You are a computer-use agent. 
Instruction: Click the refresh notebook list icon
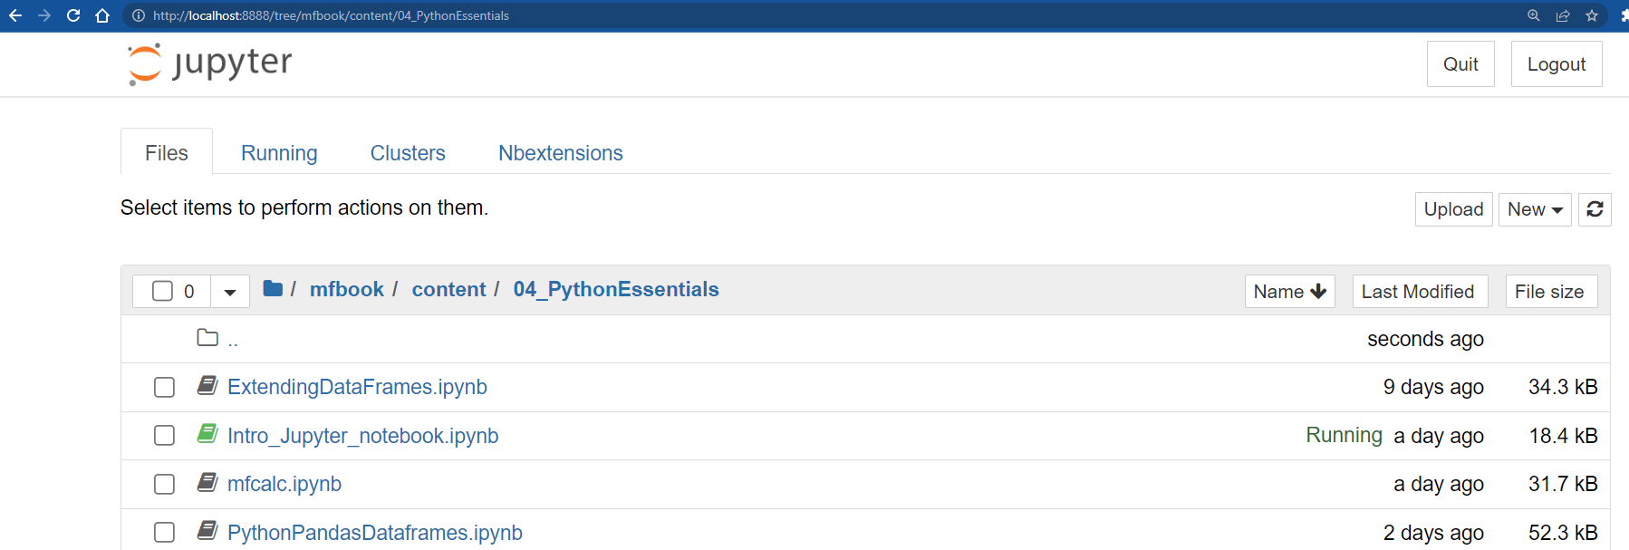point(1595,209)
